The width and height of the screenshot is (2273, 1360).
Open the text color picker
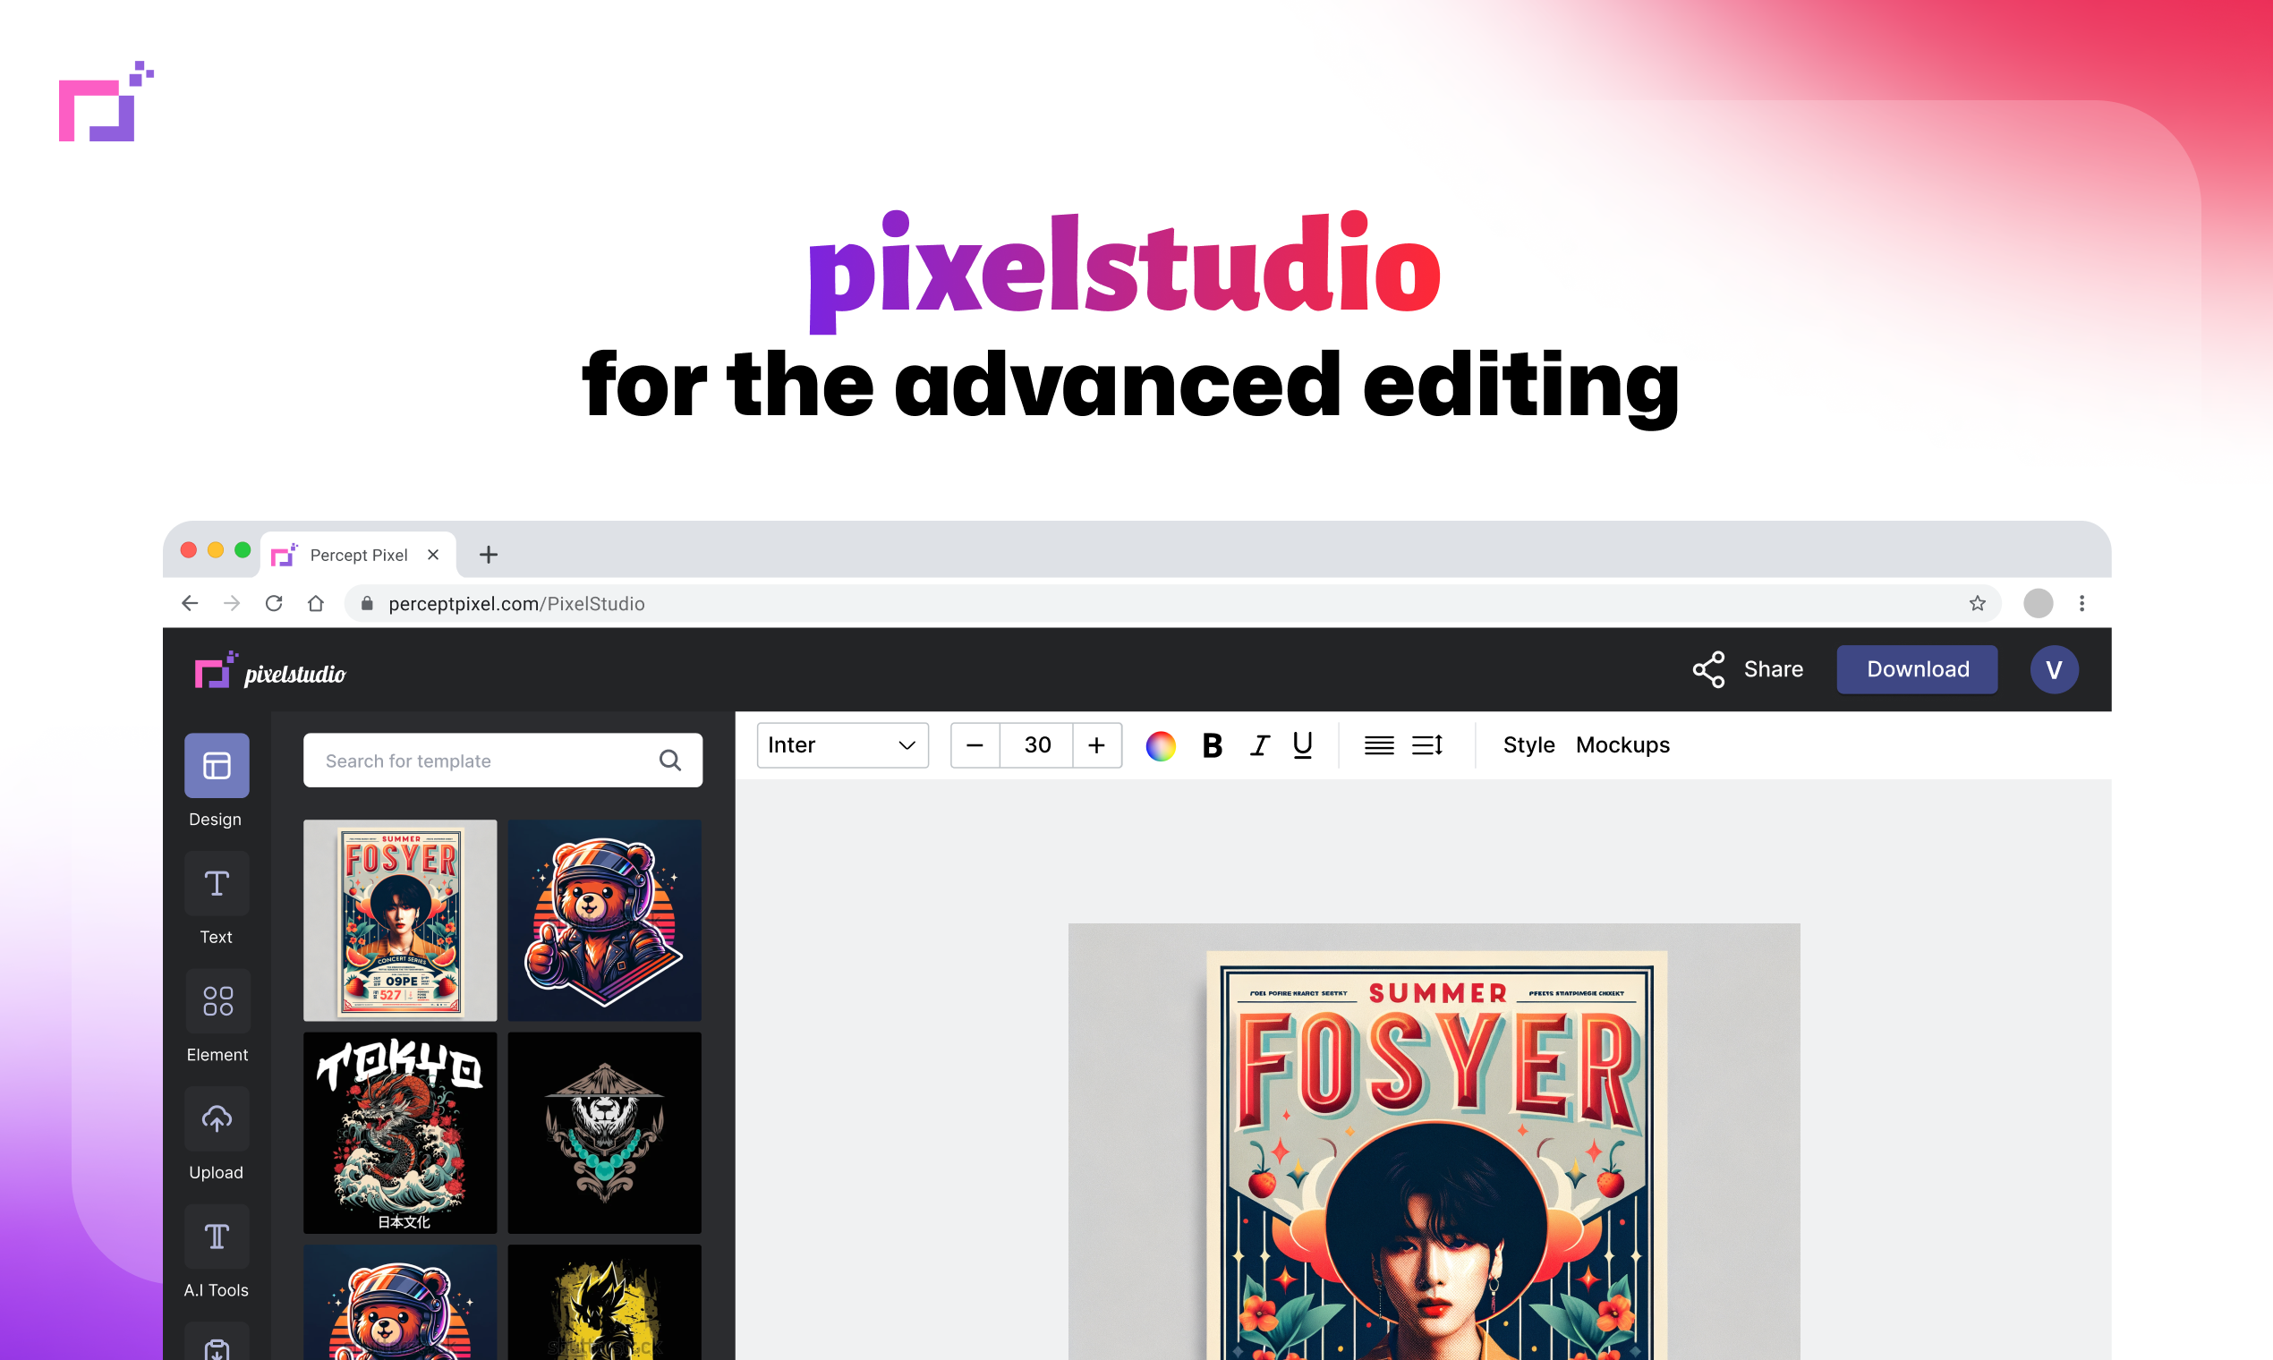click(x=1161, y=745)
